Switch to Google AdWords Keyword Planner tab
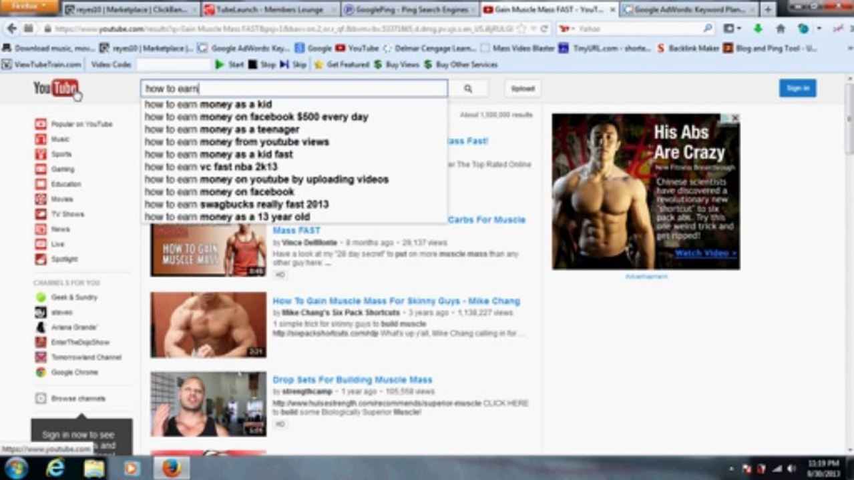 688,9
